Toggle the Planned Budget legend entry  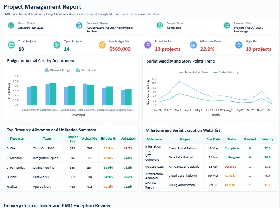[x=58, y=70]
